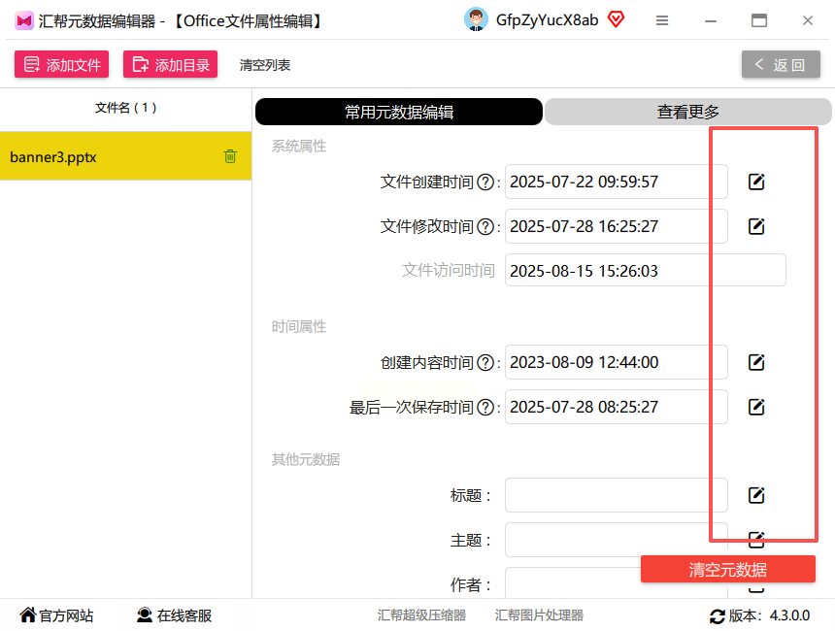835x631 pixels.
Task: Click 清空列表 button
Action: tap(265, 65)
